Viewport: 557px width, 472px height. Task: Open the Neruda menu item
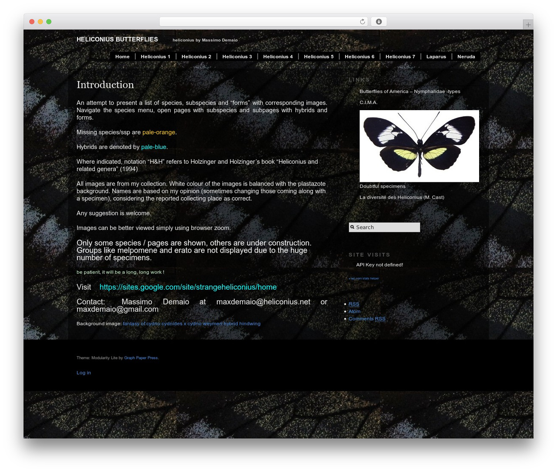click(466, 57)
